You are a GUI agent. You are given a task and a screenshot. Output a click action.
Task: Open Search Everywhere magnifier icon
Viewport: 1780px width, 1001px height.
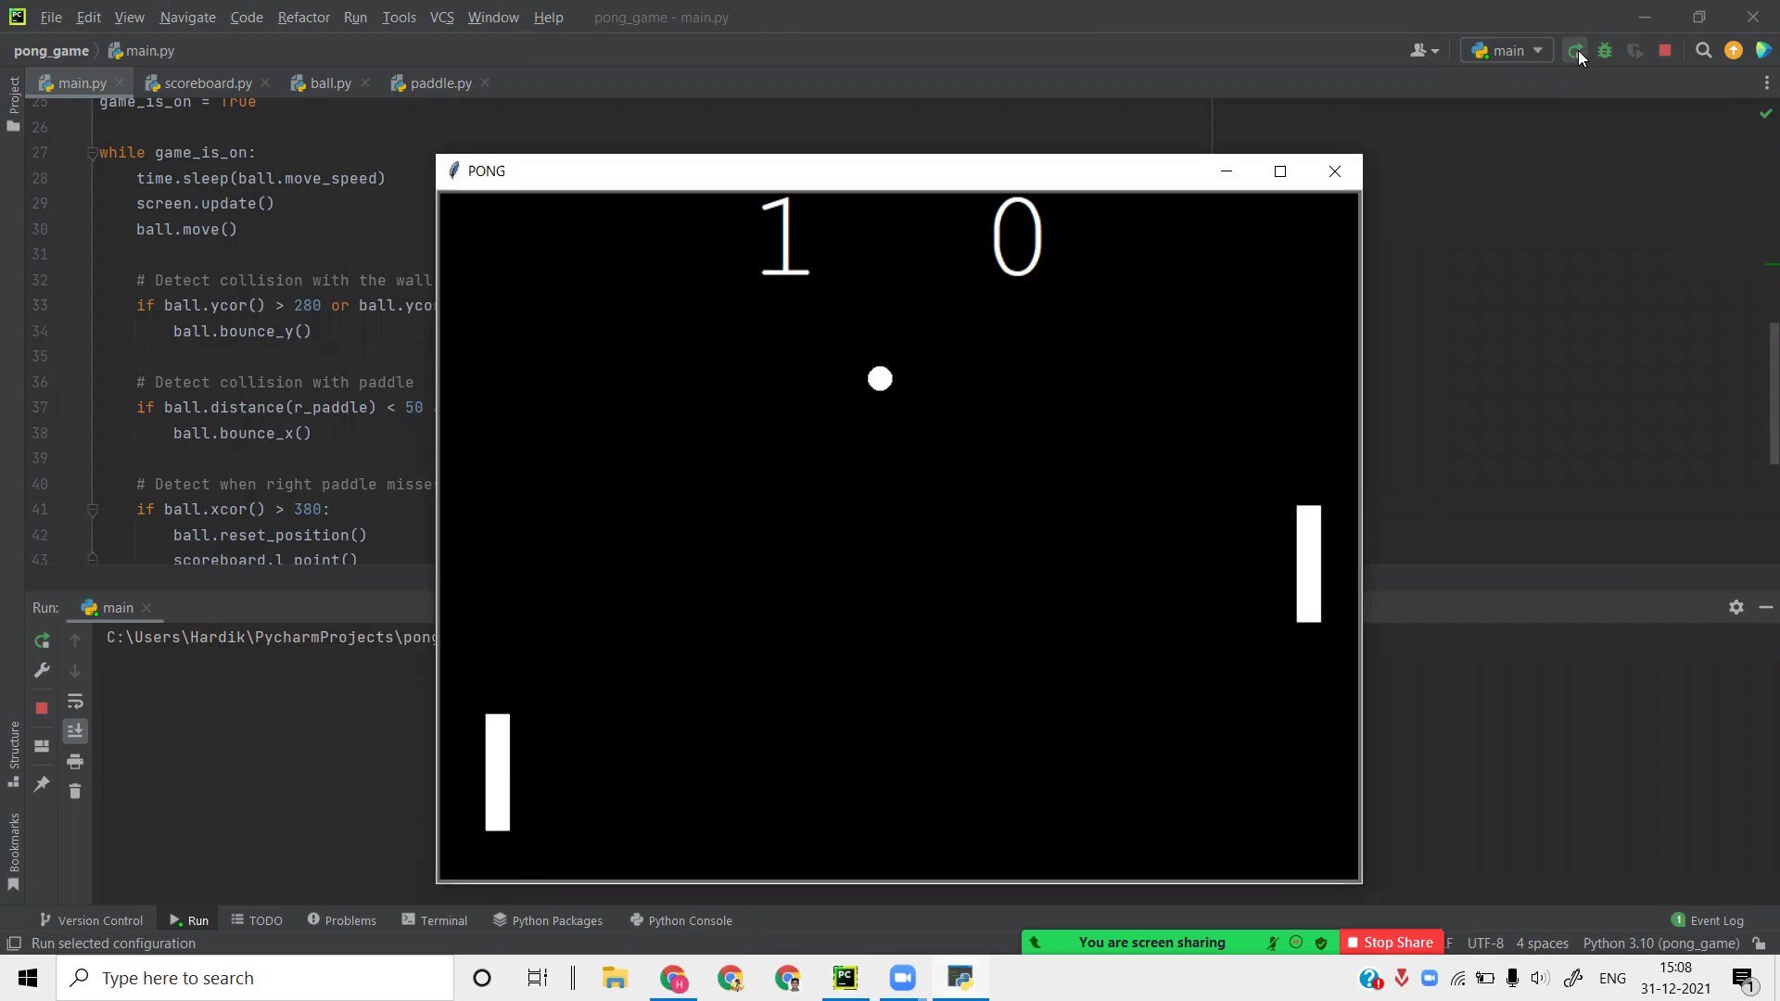1703,51
